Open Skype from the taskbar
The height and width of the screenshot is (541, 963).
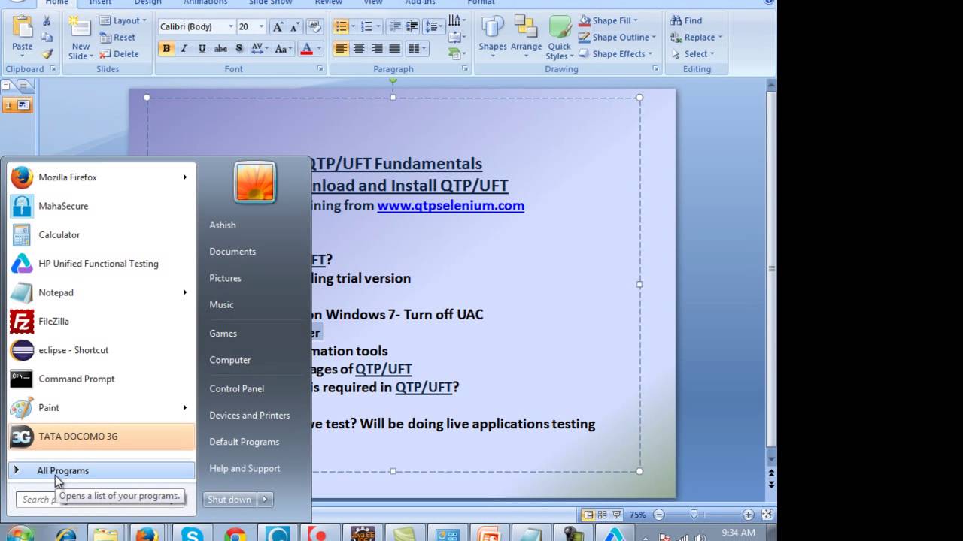[192, 534]
